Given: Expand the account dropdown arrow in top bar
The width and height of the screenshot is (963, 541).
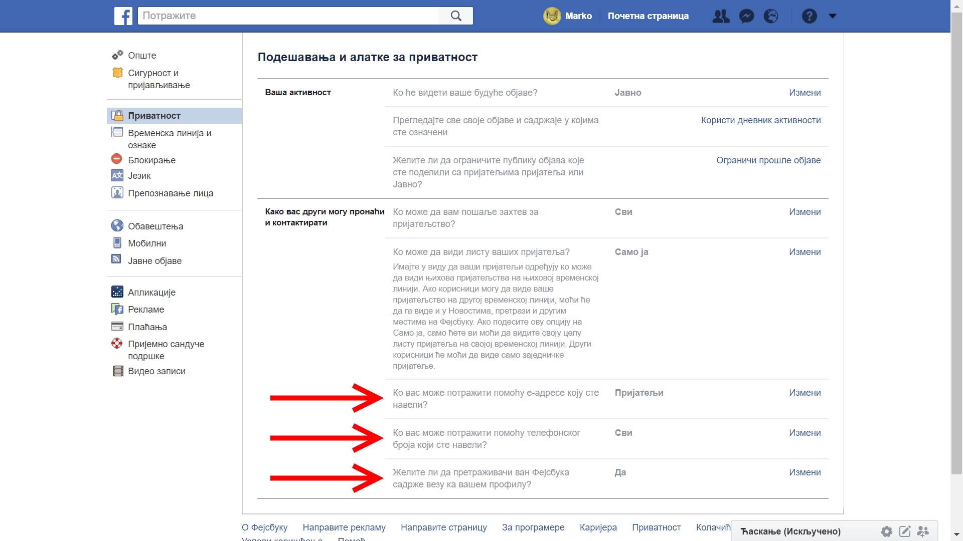Looking at the screenshot, I should 833,16.
